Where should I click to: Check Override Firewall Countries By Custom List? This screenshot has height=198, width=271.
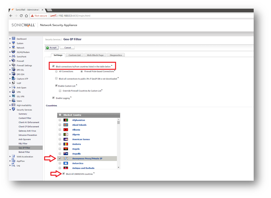[x=60, y=91]
